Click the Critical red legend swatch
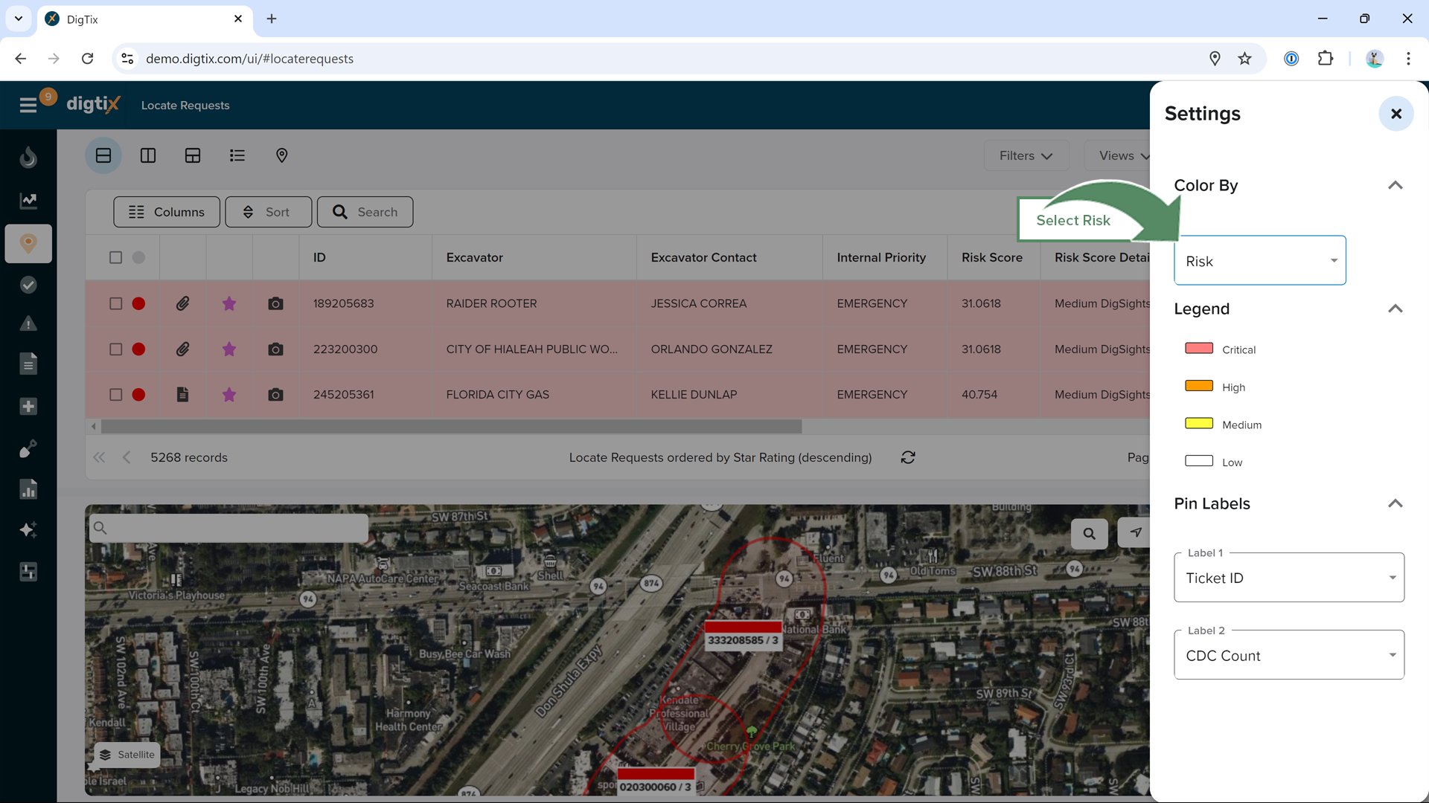This screenshot has width=1429, height=803. (x=1198, y=349)
